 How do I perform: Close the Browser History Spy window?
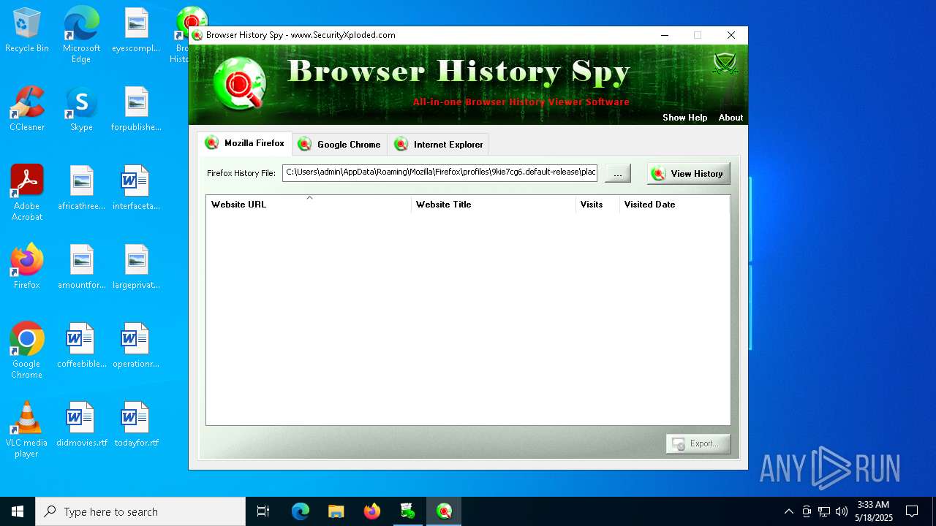pos(731,35)
